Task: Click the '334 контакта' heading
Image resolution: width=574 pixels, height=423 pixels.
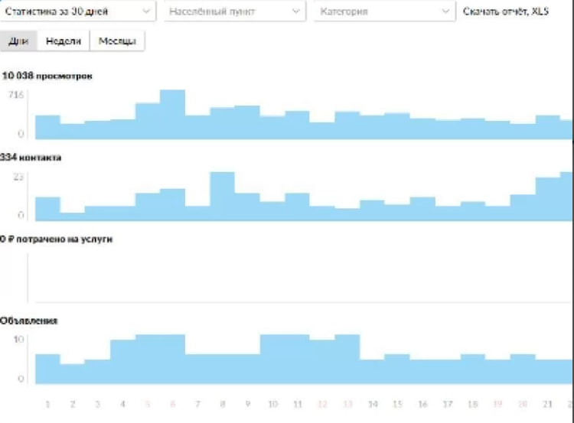Action: (x=31, y=158)
